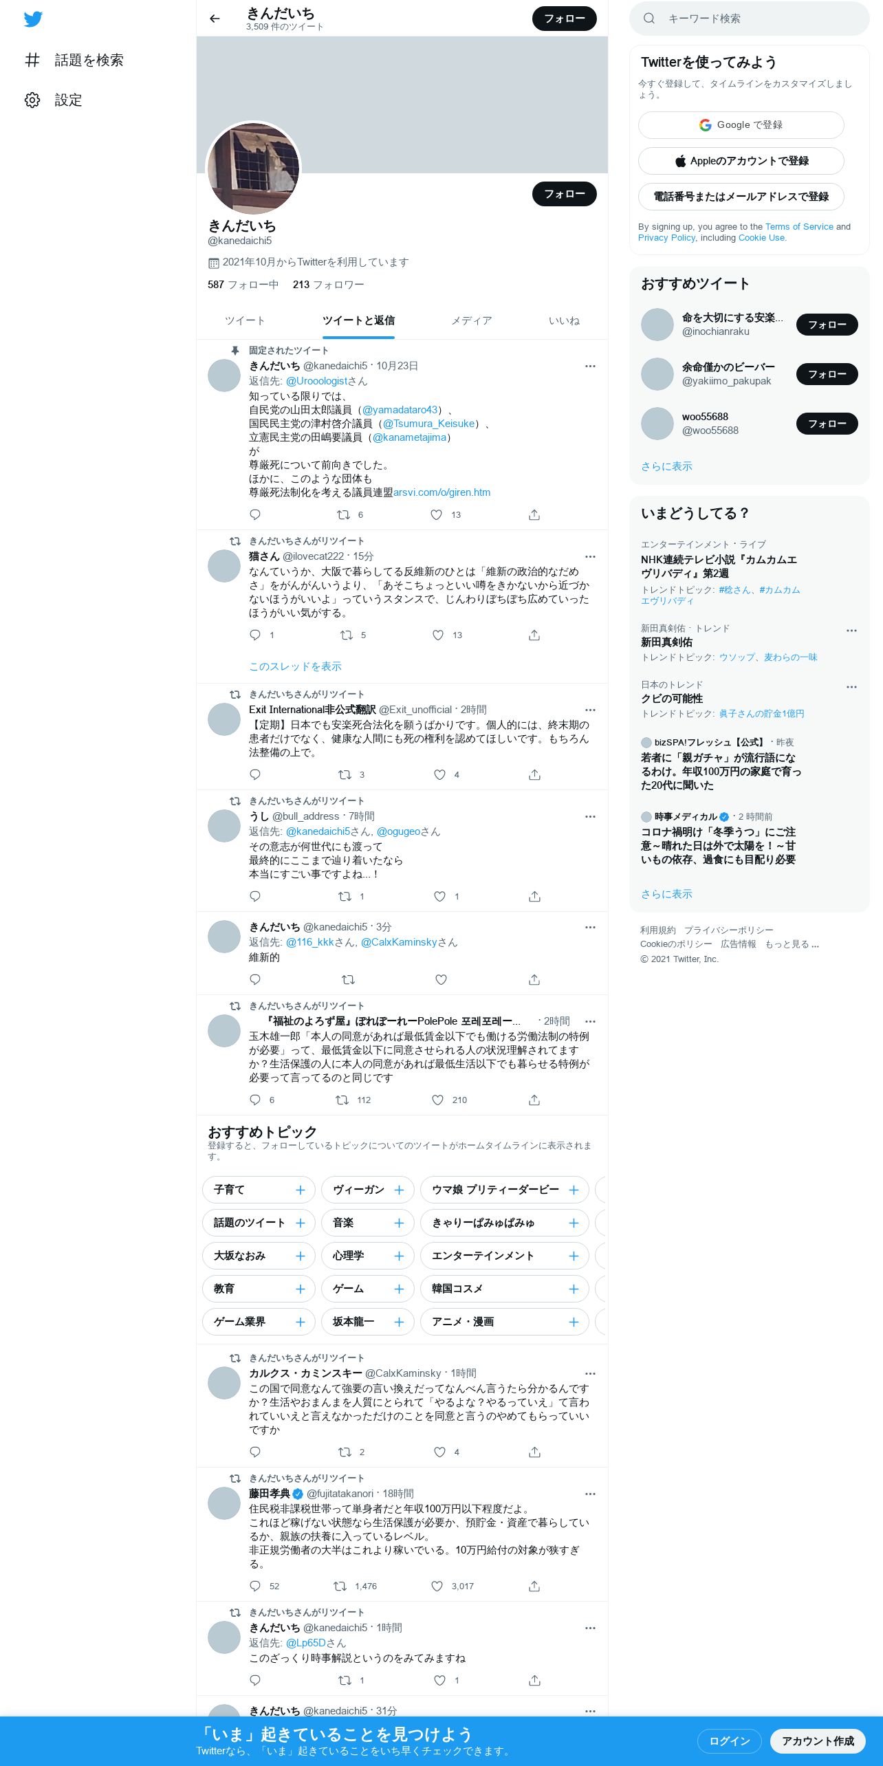Open more options on 藤田孝典 tweet

pyautogui.click(x=590, y=1494)
